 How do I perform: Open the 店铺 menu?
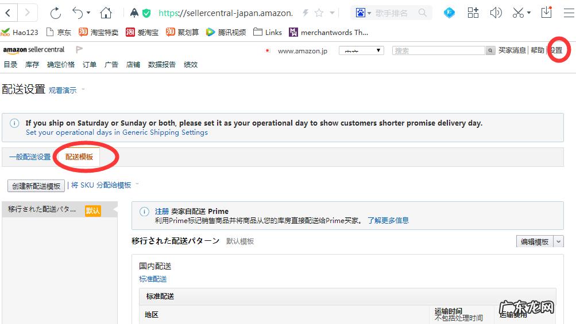point(133,65)
